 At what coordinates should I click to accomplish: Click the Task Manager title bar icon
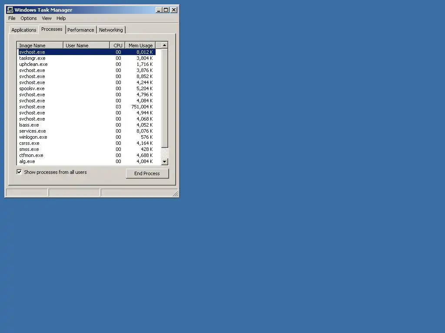[x=10, y=10]
